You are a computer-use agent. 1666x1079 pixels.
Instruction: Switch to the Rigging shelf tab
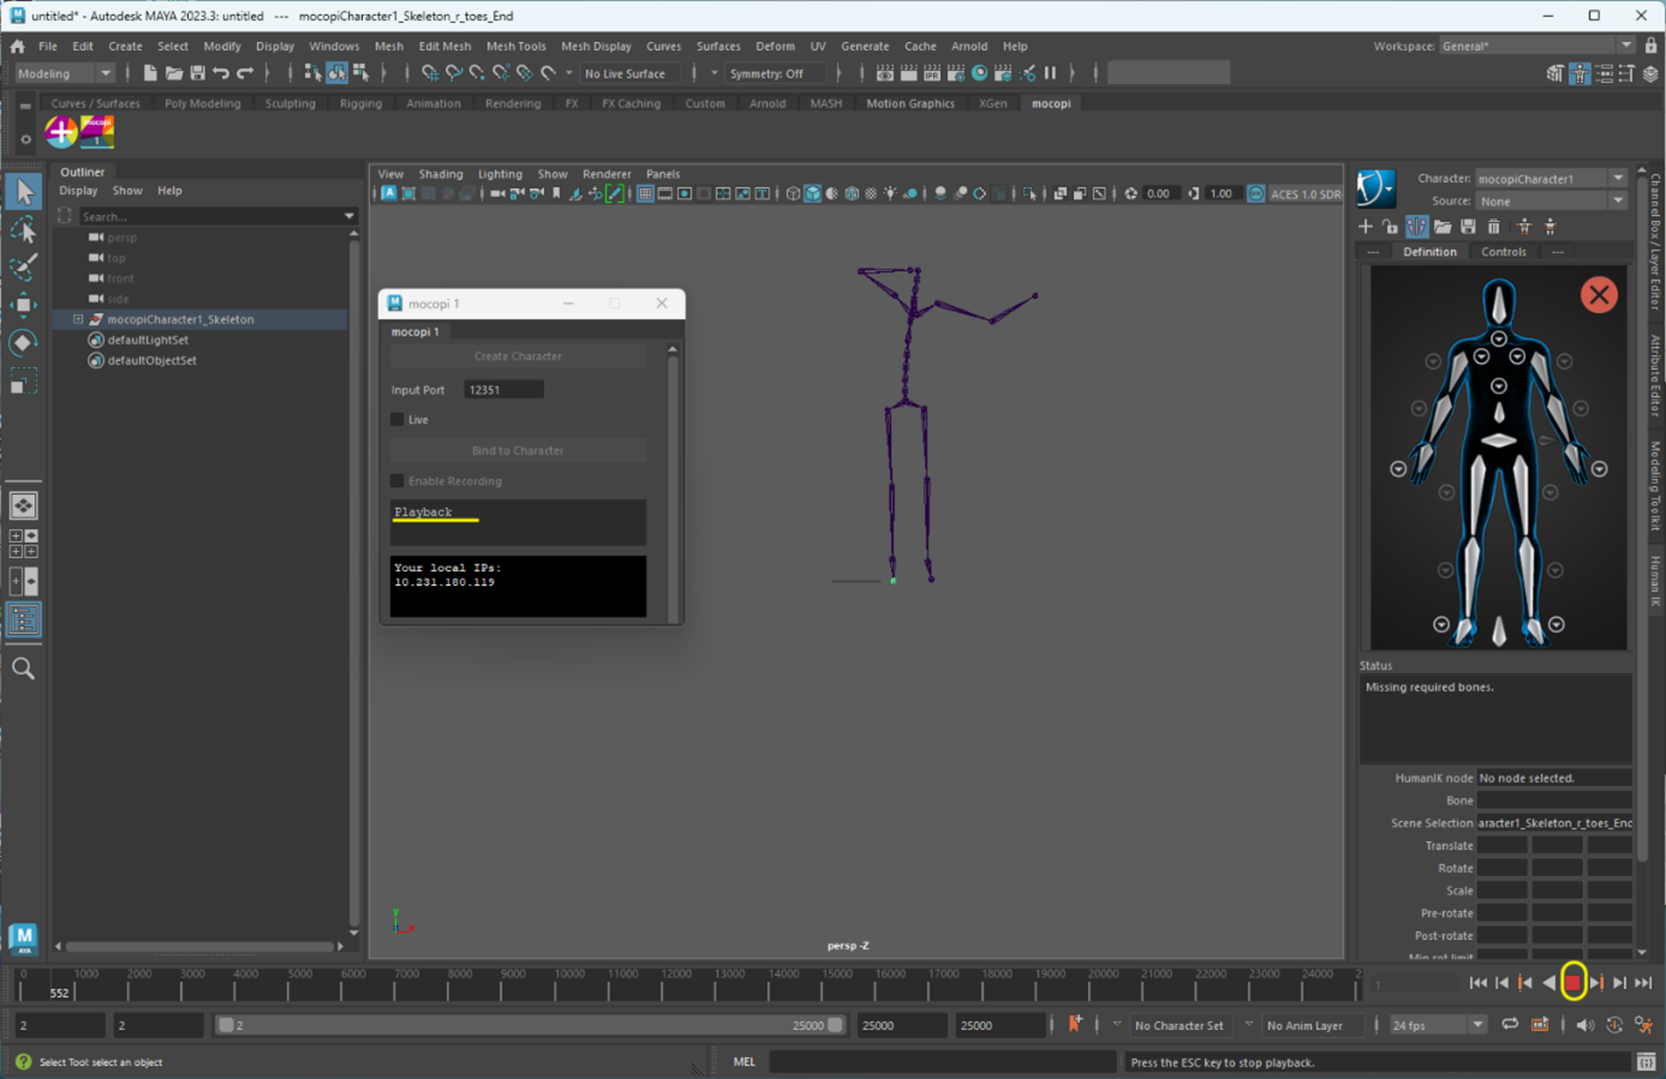click(x=360, y=103)
